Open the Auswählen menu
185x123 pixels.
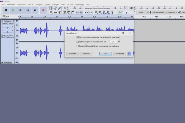21,5
